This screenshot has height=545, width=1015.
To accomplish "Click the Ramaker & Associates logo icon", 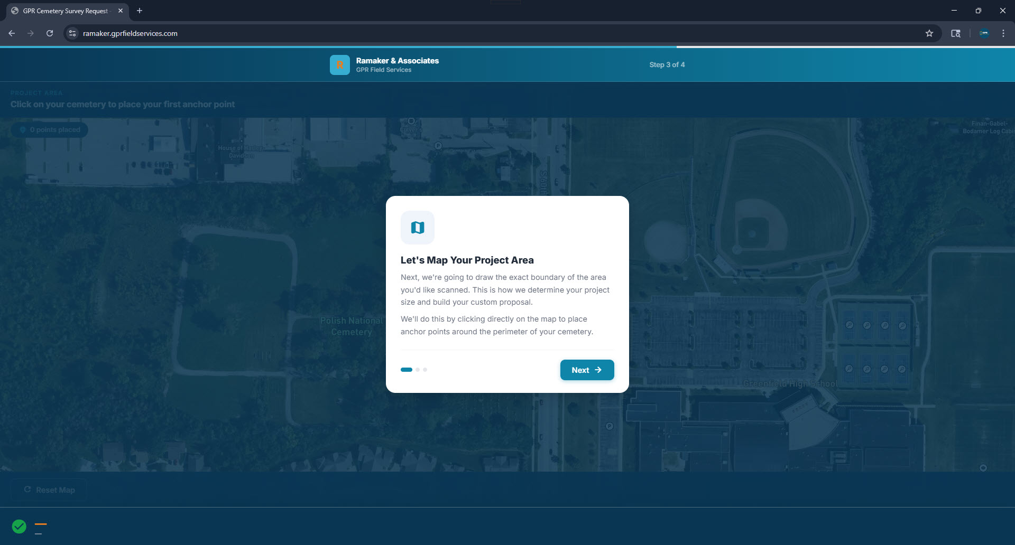I will coord(339,65).
